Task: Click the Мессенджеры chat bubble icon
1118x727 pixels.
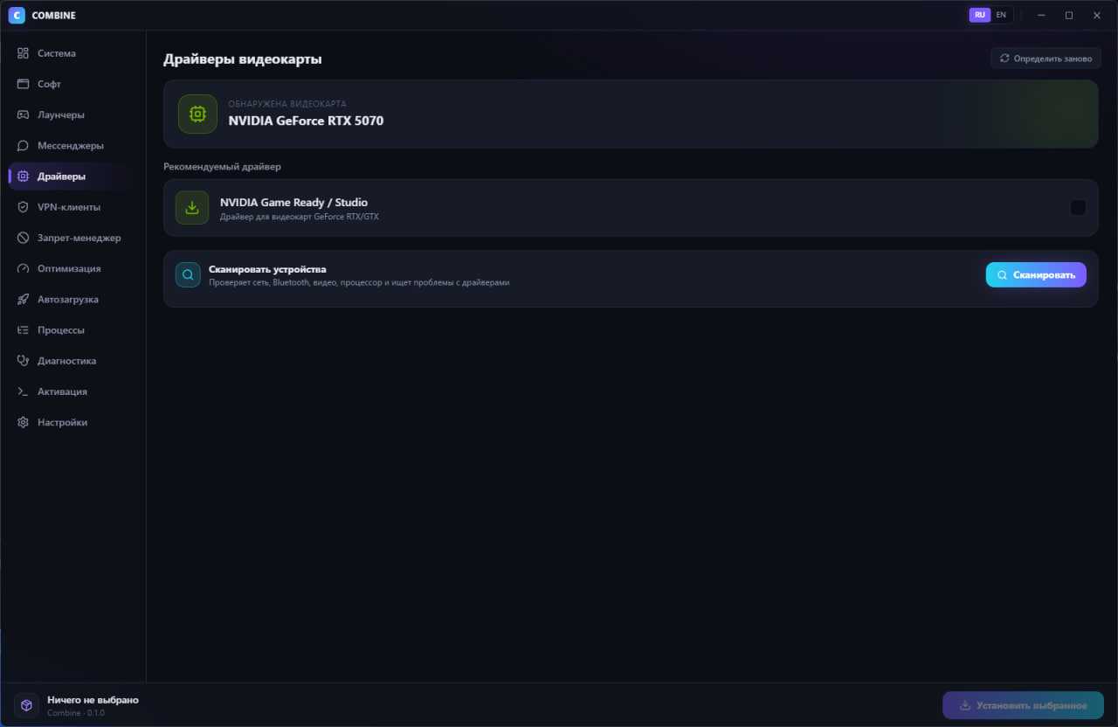Action: click(24, 145)
